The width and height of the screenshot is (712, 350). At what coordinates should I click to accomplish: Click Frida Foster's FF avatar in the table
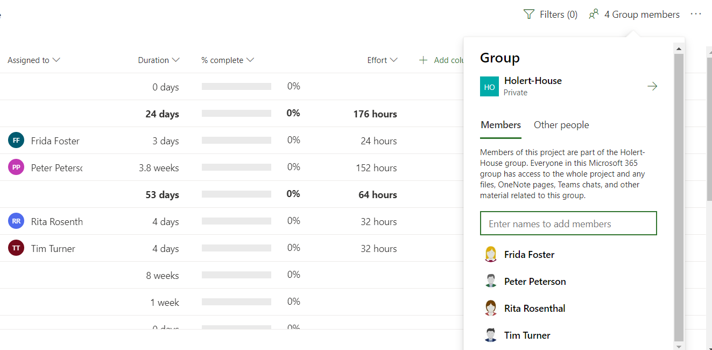pyautogui.click(x=16, y=141)
